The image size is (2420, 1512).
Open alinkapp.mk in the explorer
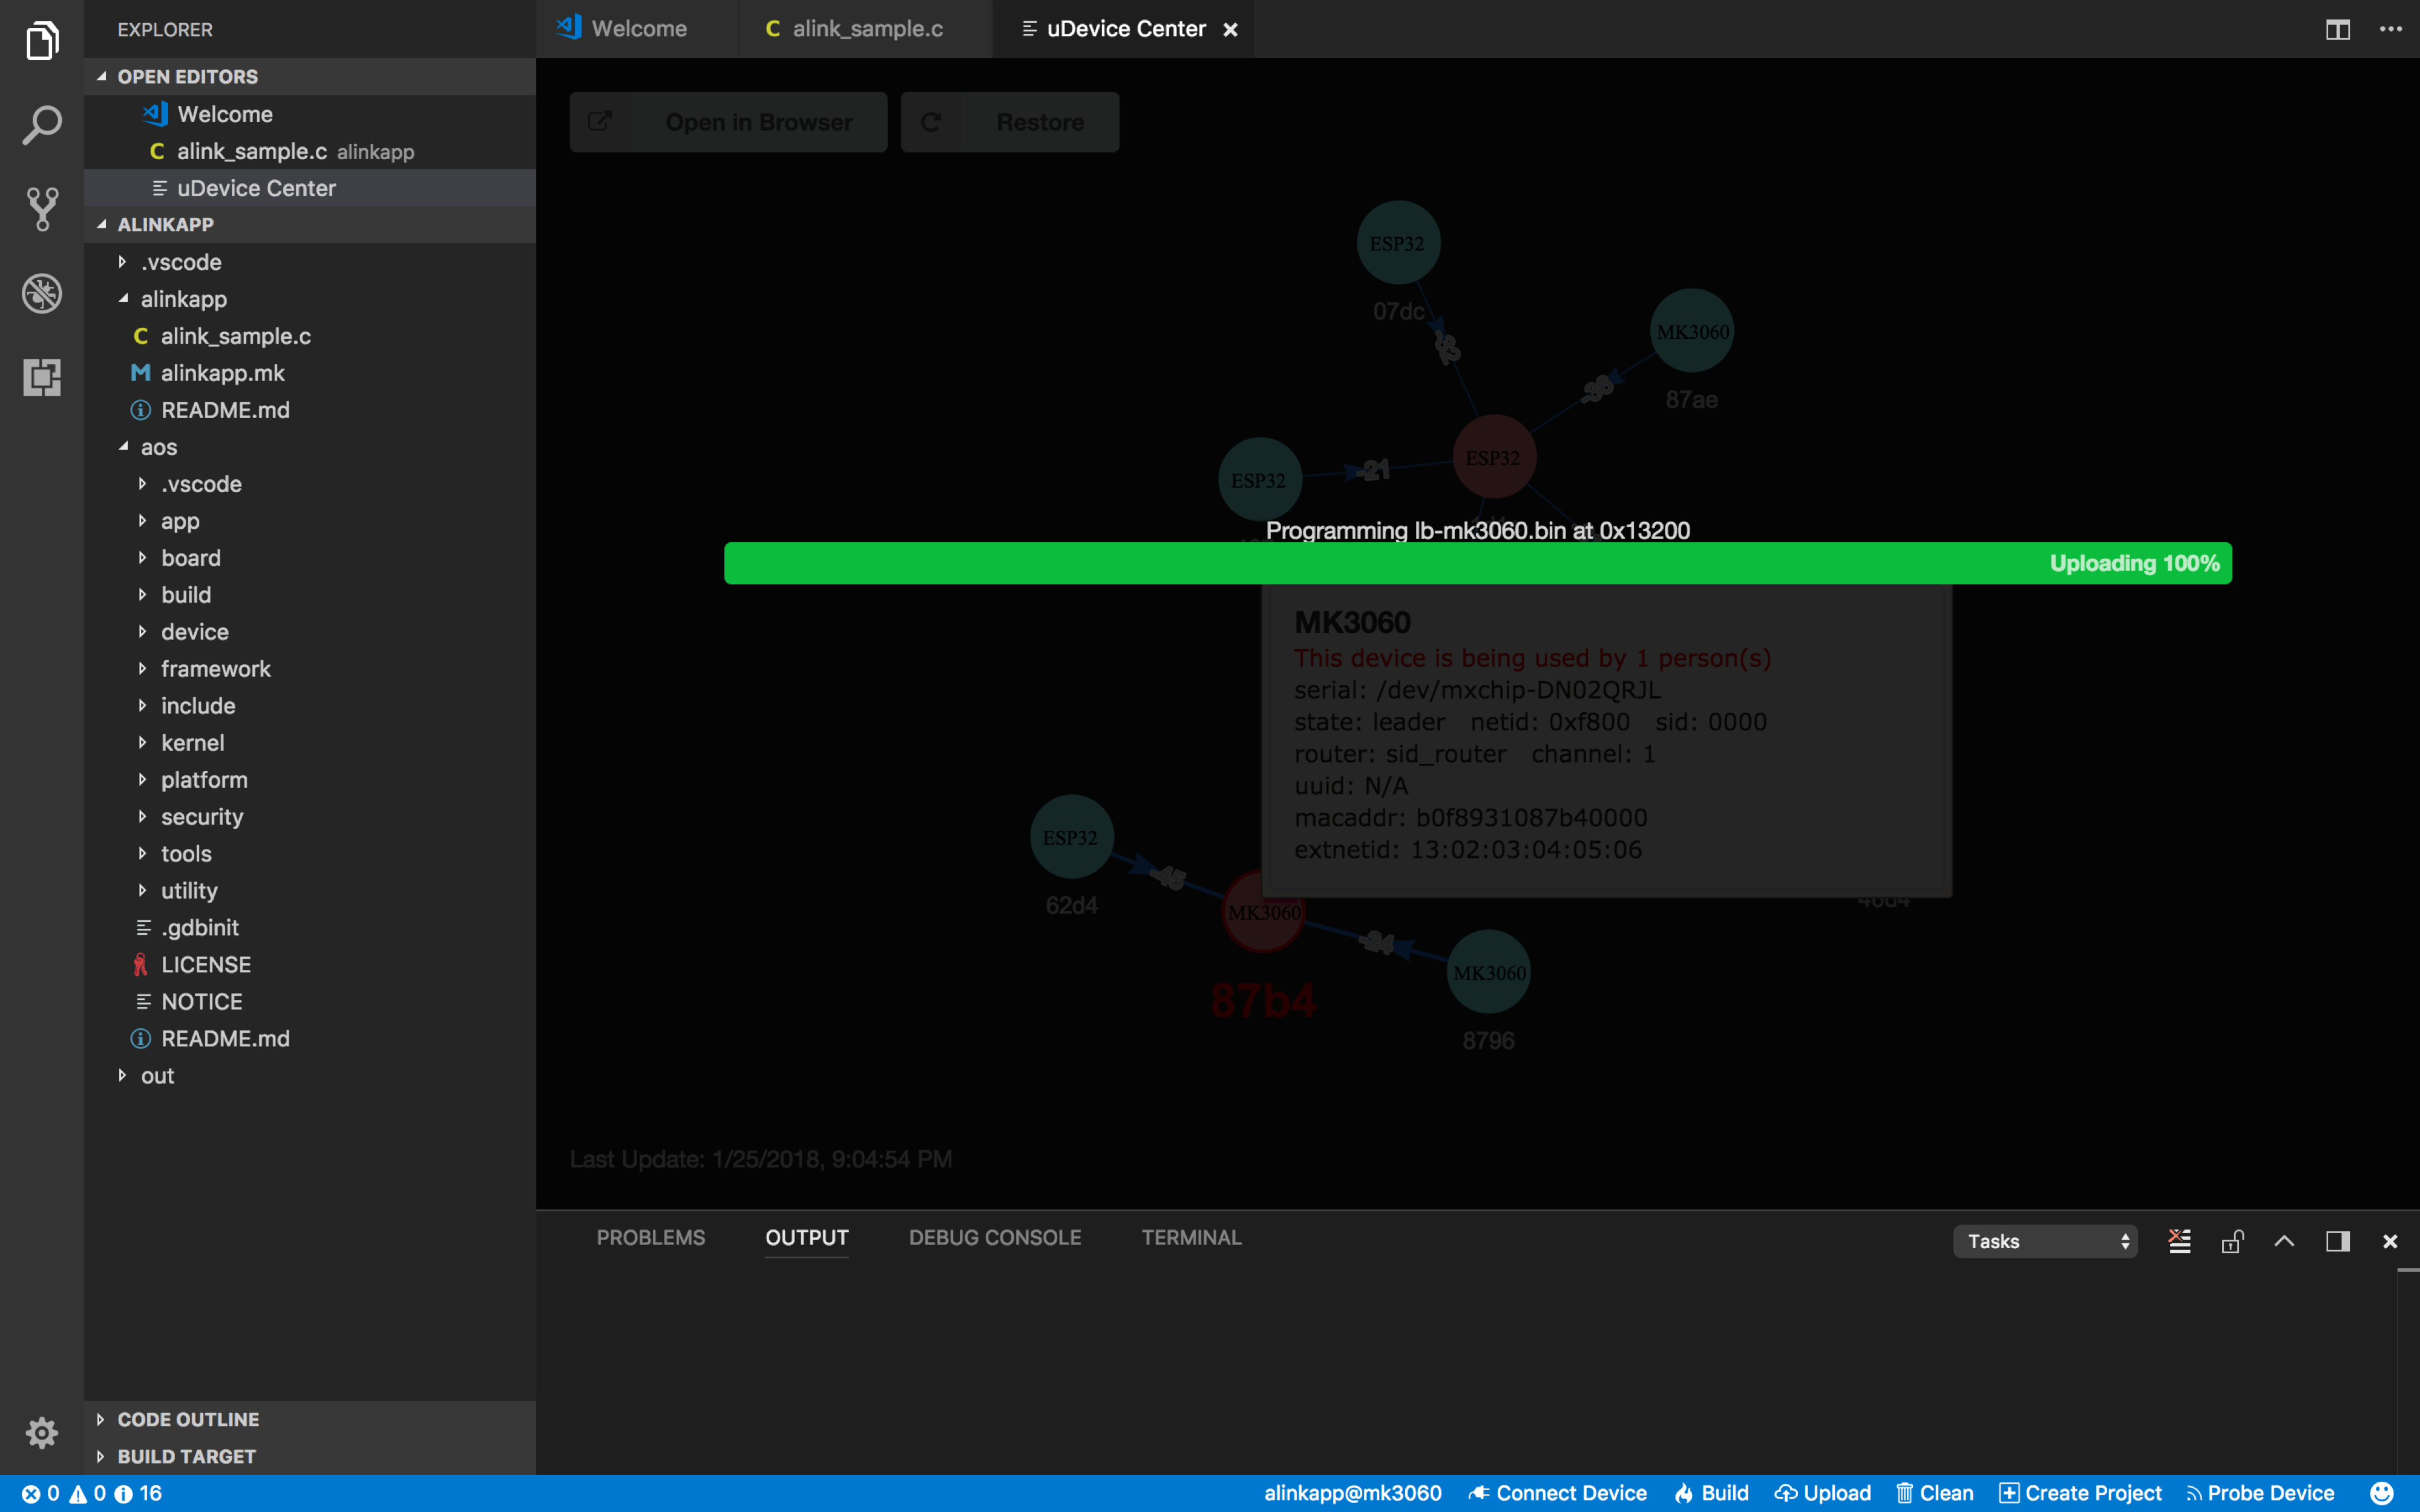tap(222, 373)
